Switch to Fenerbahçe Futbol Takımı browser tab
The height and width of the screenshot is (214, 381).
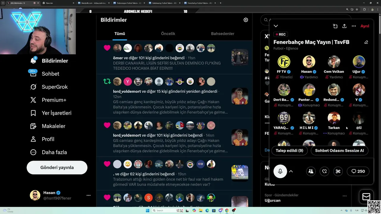click(200, 3)
